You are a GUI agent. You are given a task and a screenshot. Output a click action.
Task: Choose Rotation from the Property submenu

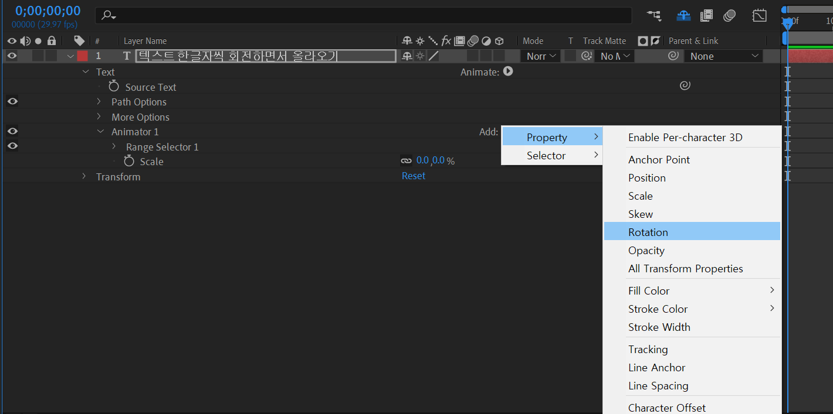coord(692,232)
